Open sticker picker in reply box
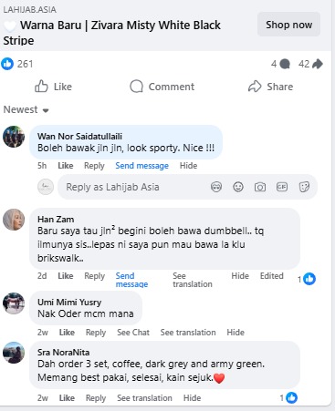 (304, 187)
